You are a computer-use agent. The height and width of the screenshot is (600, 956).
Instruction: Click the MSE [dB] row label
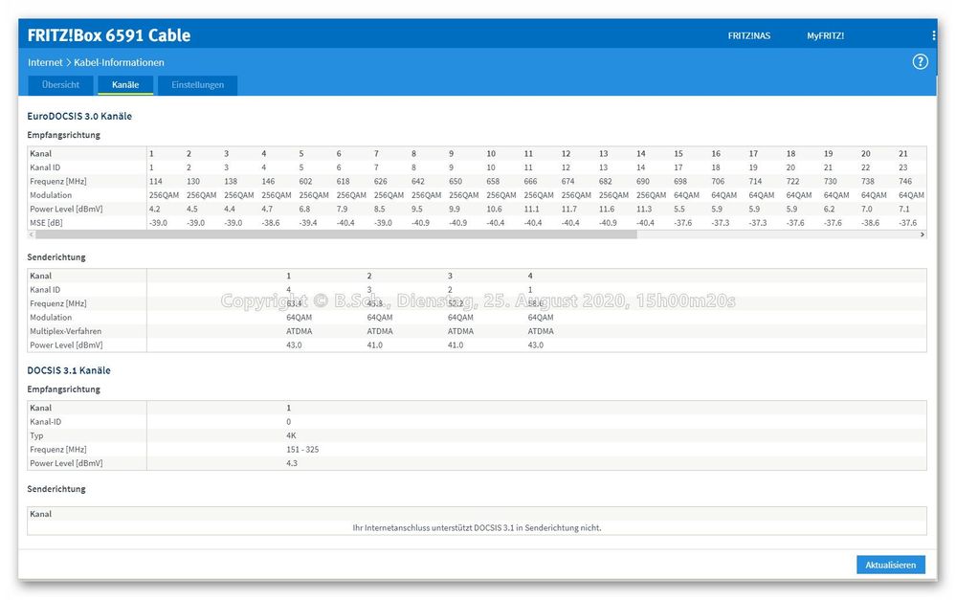(46, 223)
